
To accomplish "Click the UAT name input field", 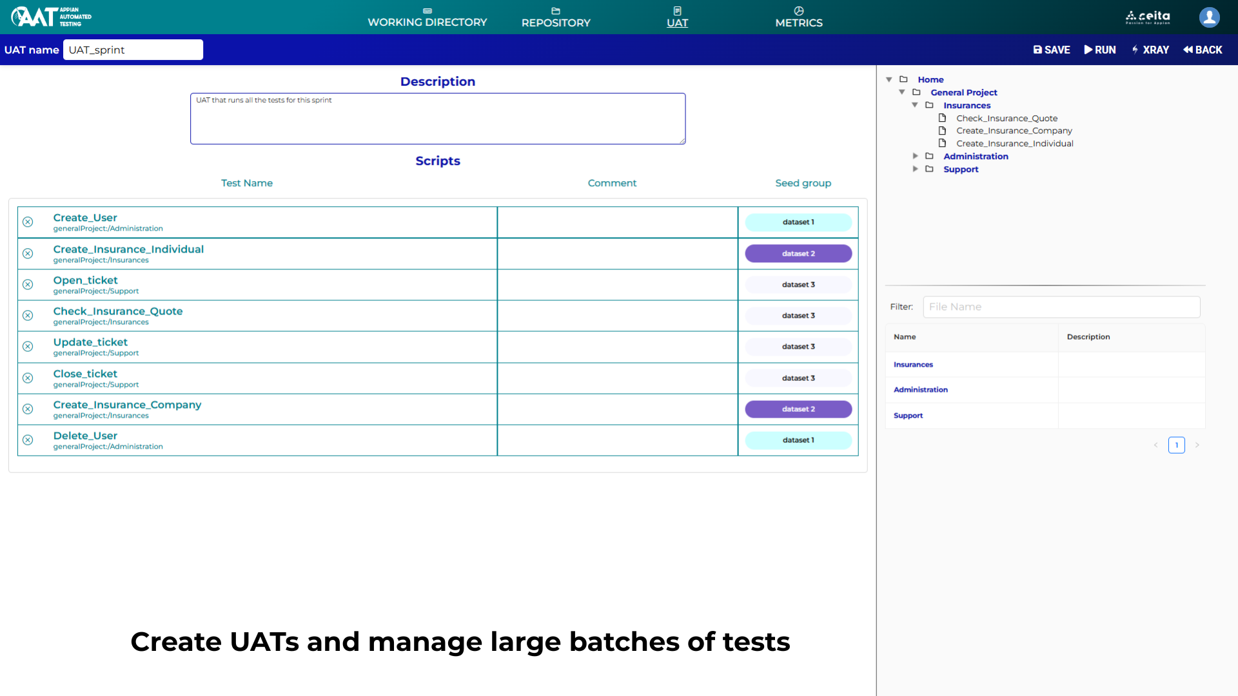I will point(133,50).
